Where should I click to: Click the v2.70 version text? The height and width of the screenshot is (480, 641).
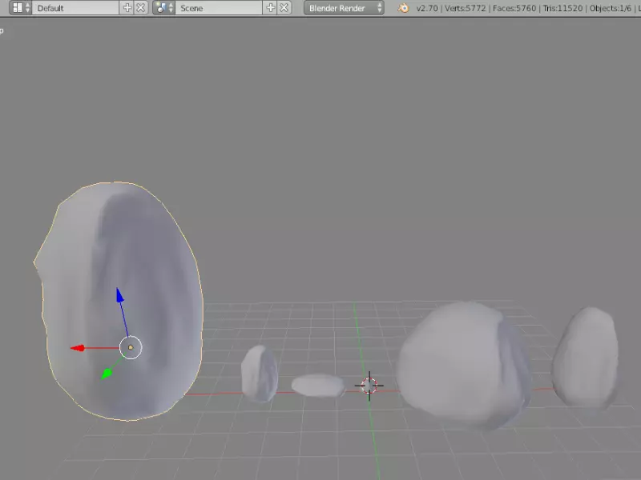pyautogui.click(x=427, y=8)
